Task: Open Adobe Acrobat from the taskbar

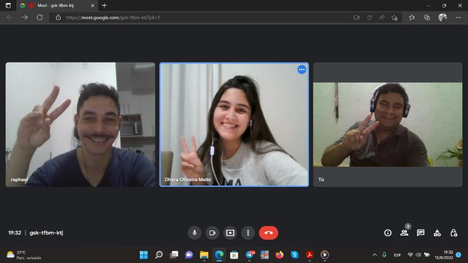Action: coord(310,255)
